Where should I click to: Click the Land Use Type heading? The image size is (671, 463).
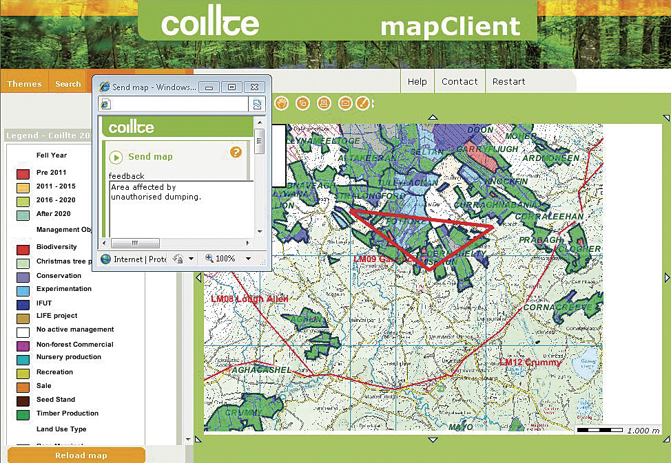pos(61,429)
